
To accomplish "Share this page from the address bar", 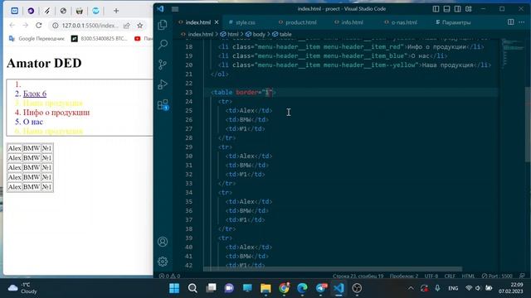I will 127,26.
